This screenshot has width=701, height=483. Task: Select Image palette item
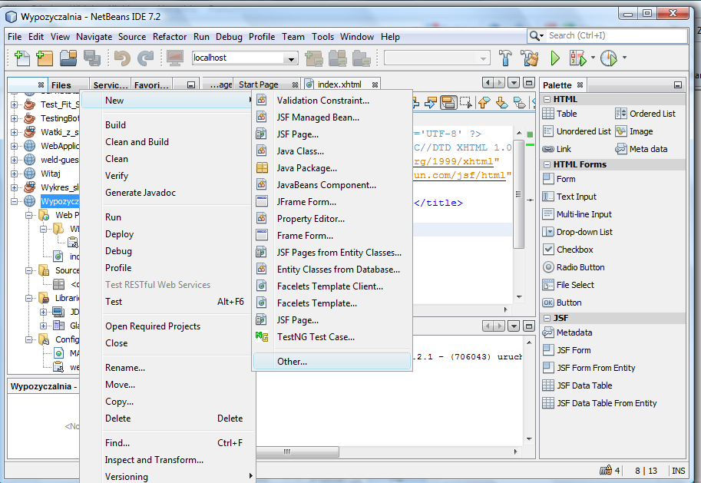pos(634,131)
